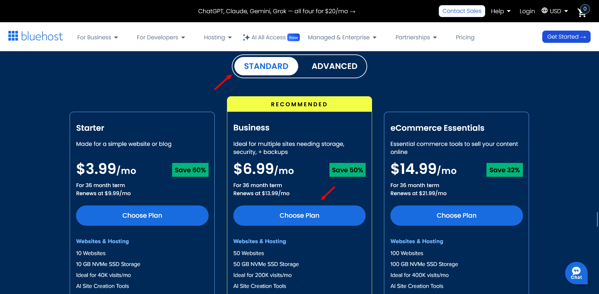
Task: Go to the Pricing page
Action: [x=465, y=37]
